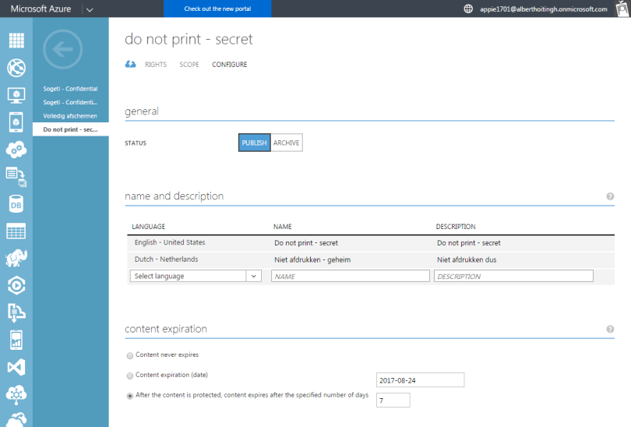Open the All Items grid icon

click(16, 41)
